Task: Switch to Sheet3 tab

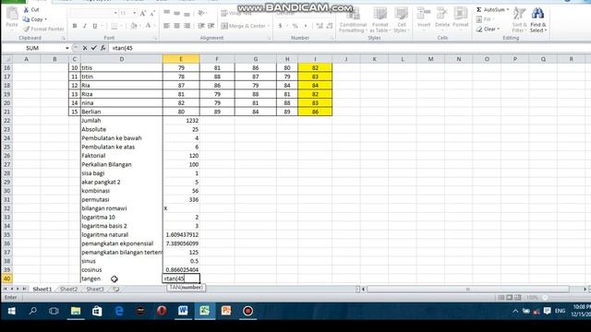Action: click(95, 289)
